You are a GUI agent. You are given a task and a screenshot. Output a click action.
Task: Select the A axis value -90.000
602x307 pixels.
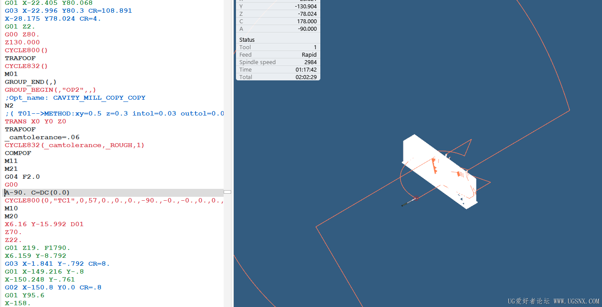click(307, 29)
